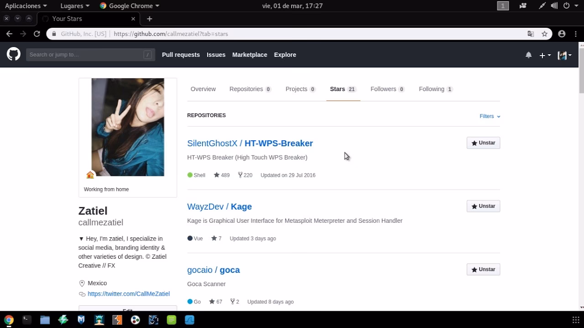The width and height of the screenshot is (584, 328).
Task: Click the 'Mexico' location text
Action: pos(97,283)
